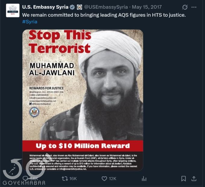The image size is (205, 187).
Task: Expand the Rewards for Justice poster image
Action: (x=83, y=100)
